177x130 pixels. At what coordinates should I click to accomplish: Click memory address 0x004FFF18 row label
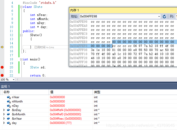pos(79,54)
